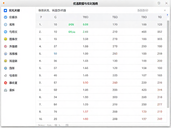Choose the fourth sidebar item's blue globe icon
Image resolution: width=171 pixels, height=128 pixels.
(x=5, y=32)
